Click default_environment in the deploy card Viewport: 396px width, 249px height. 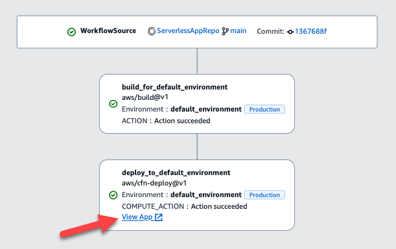coord(206,195)
